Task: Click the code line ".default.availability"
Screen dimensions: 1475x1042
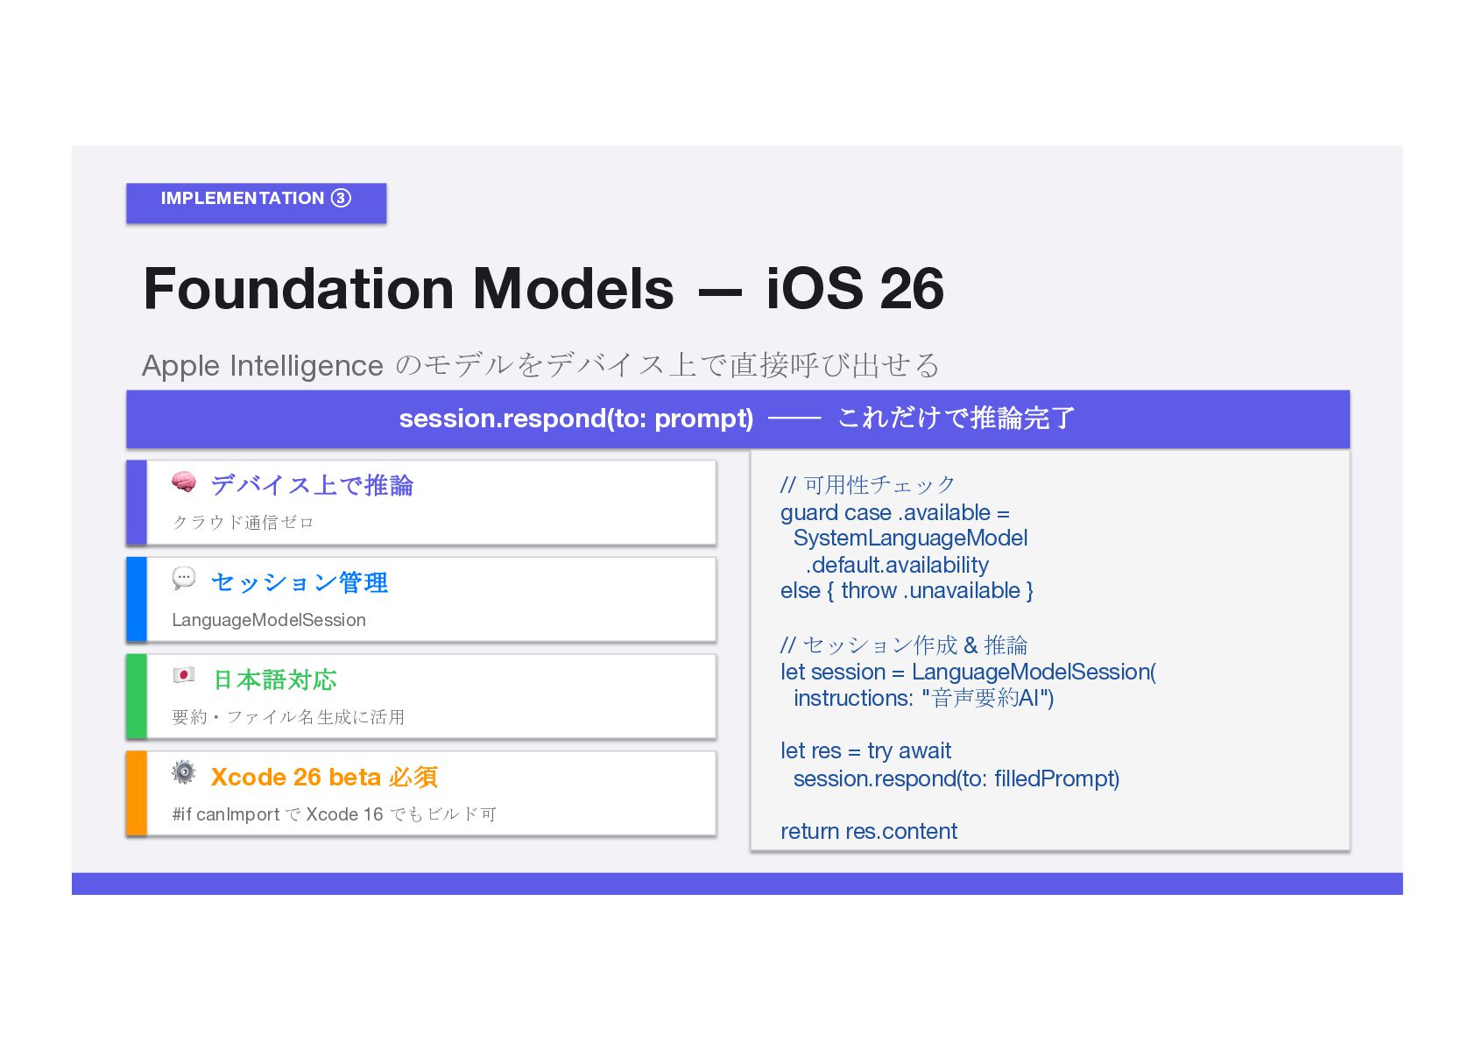Action: 897,565
